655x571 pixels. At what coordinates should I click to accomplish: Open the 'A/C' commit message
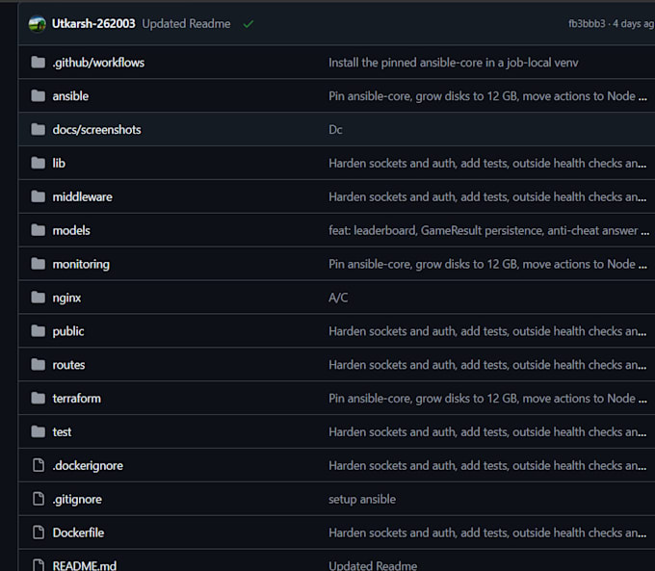pos(338,298)
